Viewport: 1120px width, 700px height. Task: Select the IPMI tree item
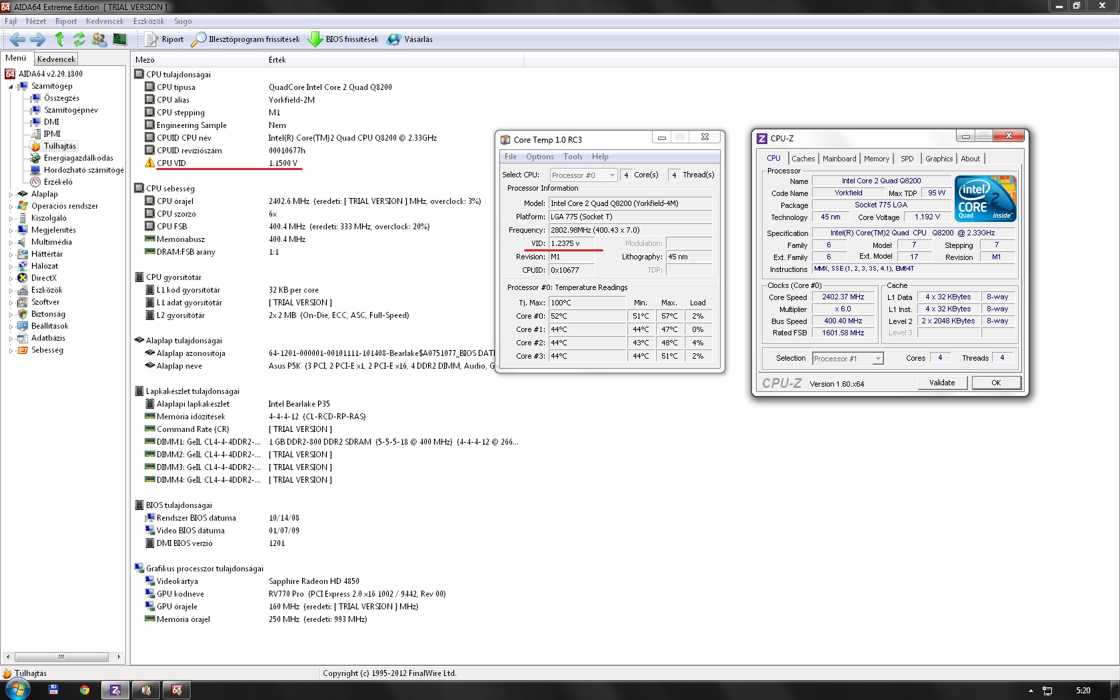pyautogui.click(x=52, y=134)
